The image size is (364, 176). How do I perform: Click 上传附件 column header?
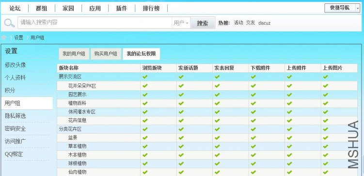tap(296, 68)
